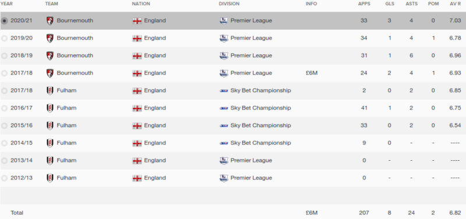Viewport: 466px width, 219px height.
Task: Select the 2016/17 season radio button
Action: (4, 108)
